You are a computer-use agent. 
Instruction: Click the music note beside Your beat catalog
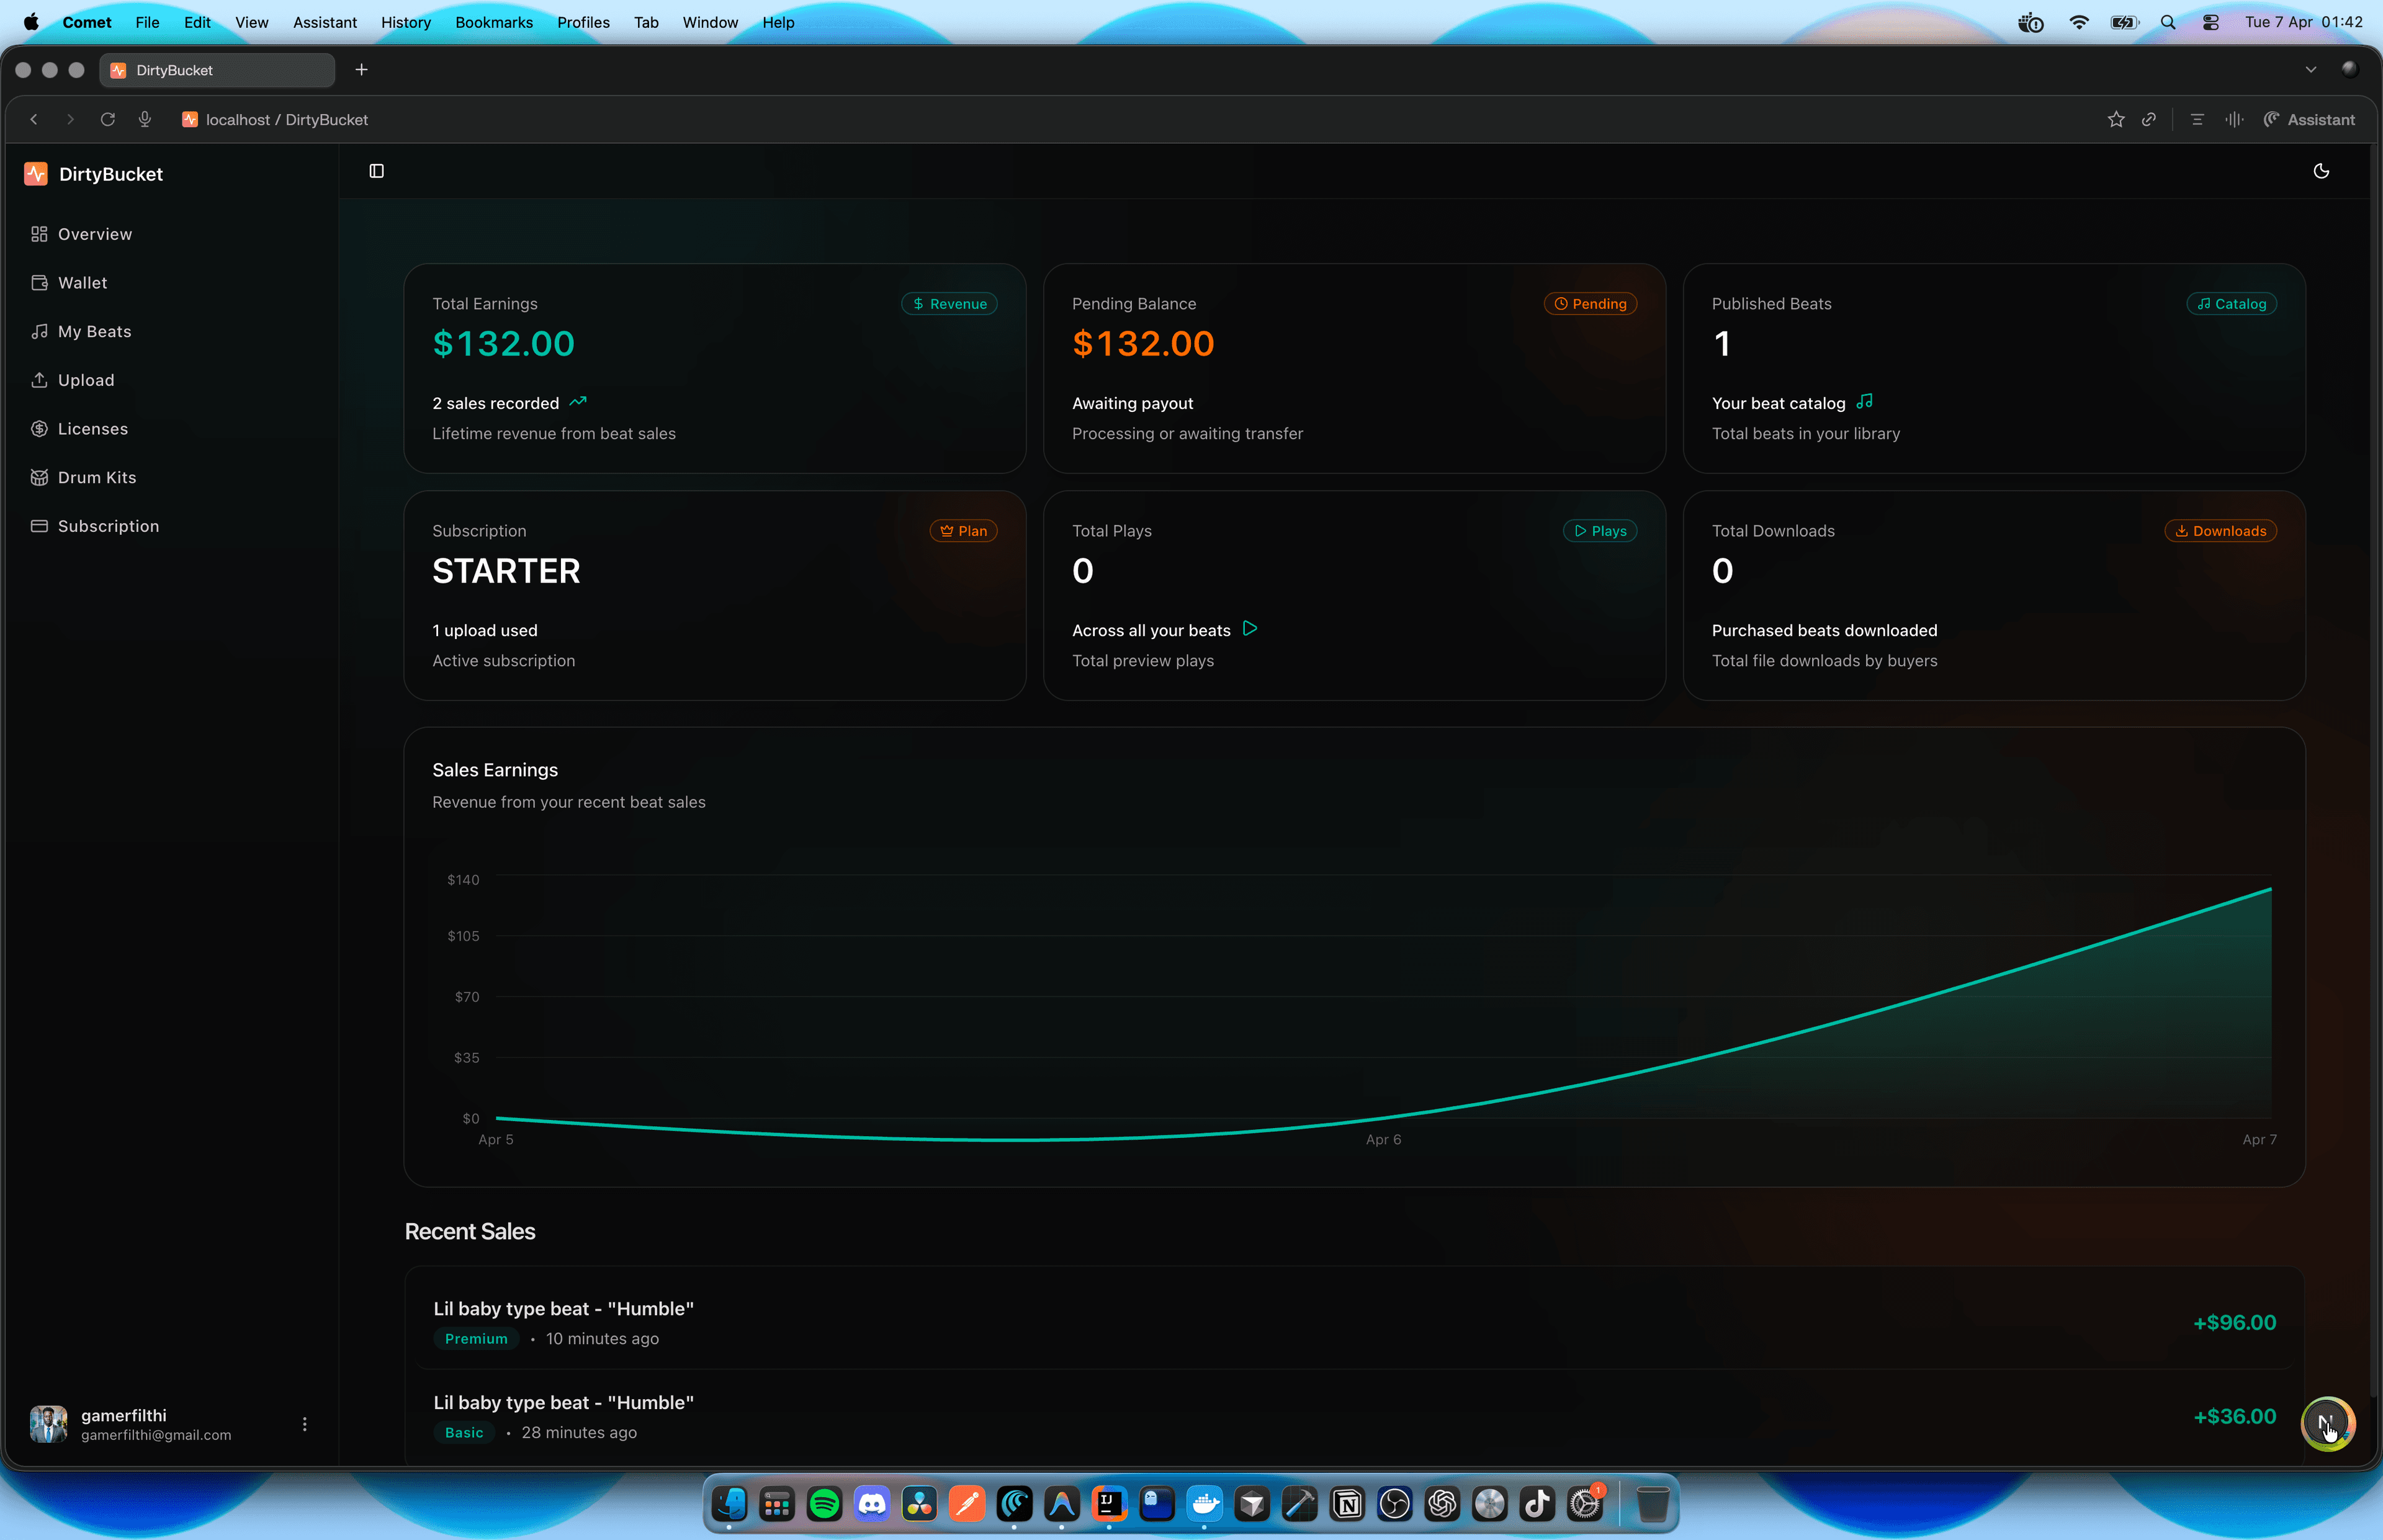click(1864, 402)
